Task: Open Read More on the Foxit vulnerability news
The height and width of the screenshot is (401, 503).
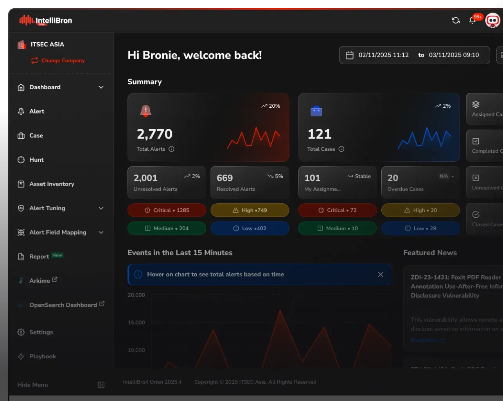Action: coord(425,340)
